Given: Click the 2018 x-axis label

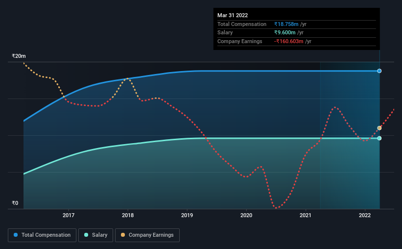Looking at the screenshot, I should pos(128,215).
